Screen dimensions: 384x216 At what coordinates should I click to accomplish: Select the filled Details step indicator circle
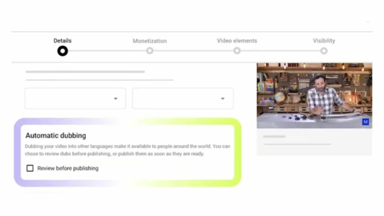point(63,50)
